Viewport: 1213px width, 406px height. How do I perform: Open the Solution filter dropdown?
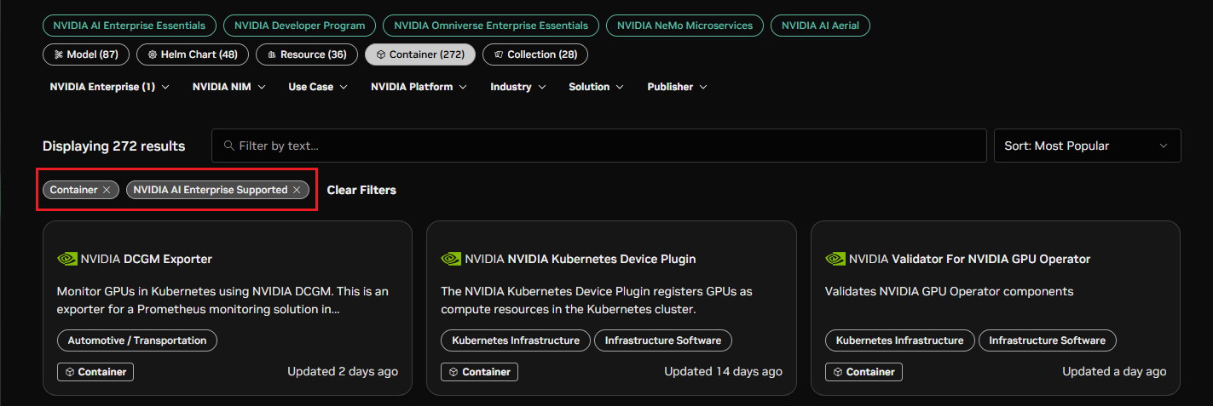pyautogui.click(x=596, y=87)
